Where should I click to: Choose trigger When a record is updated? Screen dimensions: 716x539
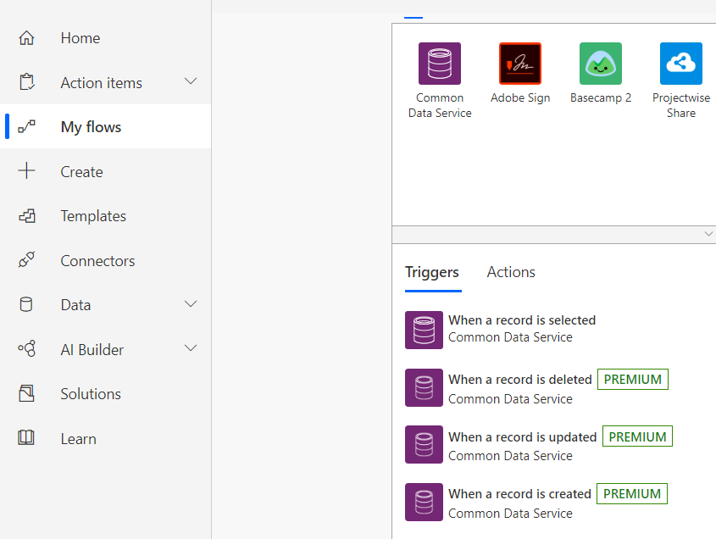(523, 437)
